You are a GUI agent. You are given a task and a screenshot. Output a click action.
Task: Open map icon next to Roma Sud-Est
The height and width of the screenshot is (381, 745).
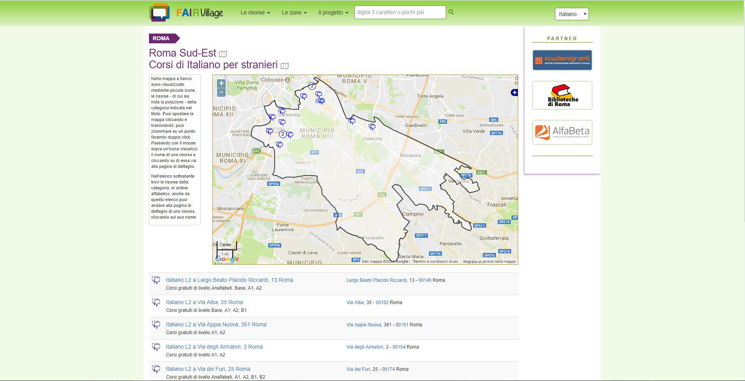[x=223, y=54]
